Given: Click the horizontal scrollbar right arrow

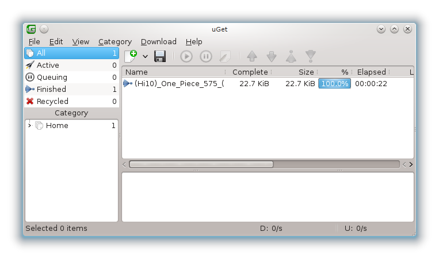Looking at the screenshot, I should click(410, 164).
